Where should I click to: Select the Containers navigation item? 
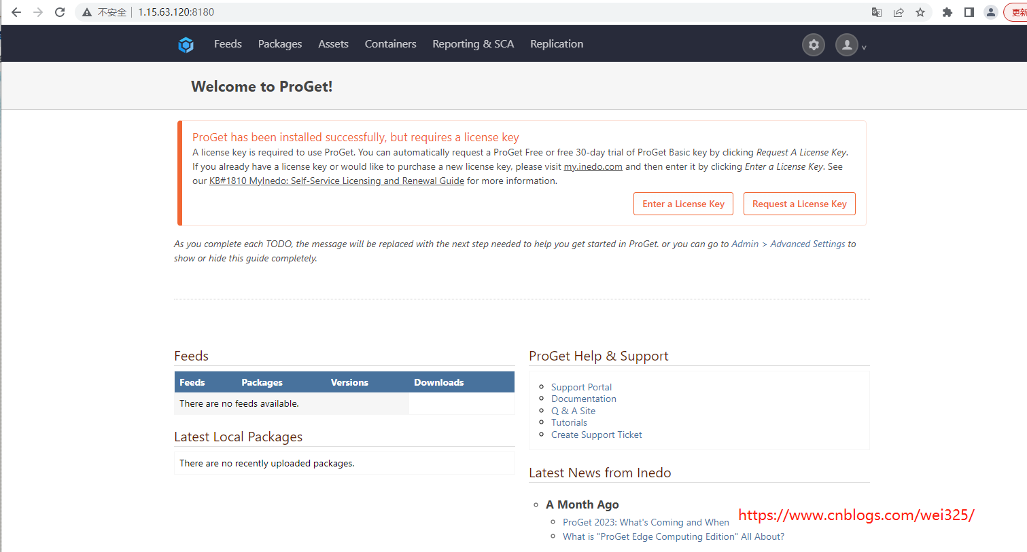coord(390,44)
